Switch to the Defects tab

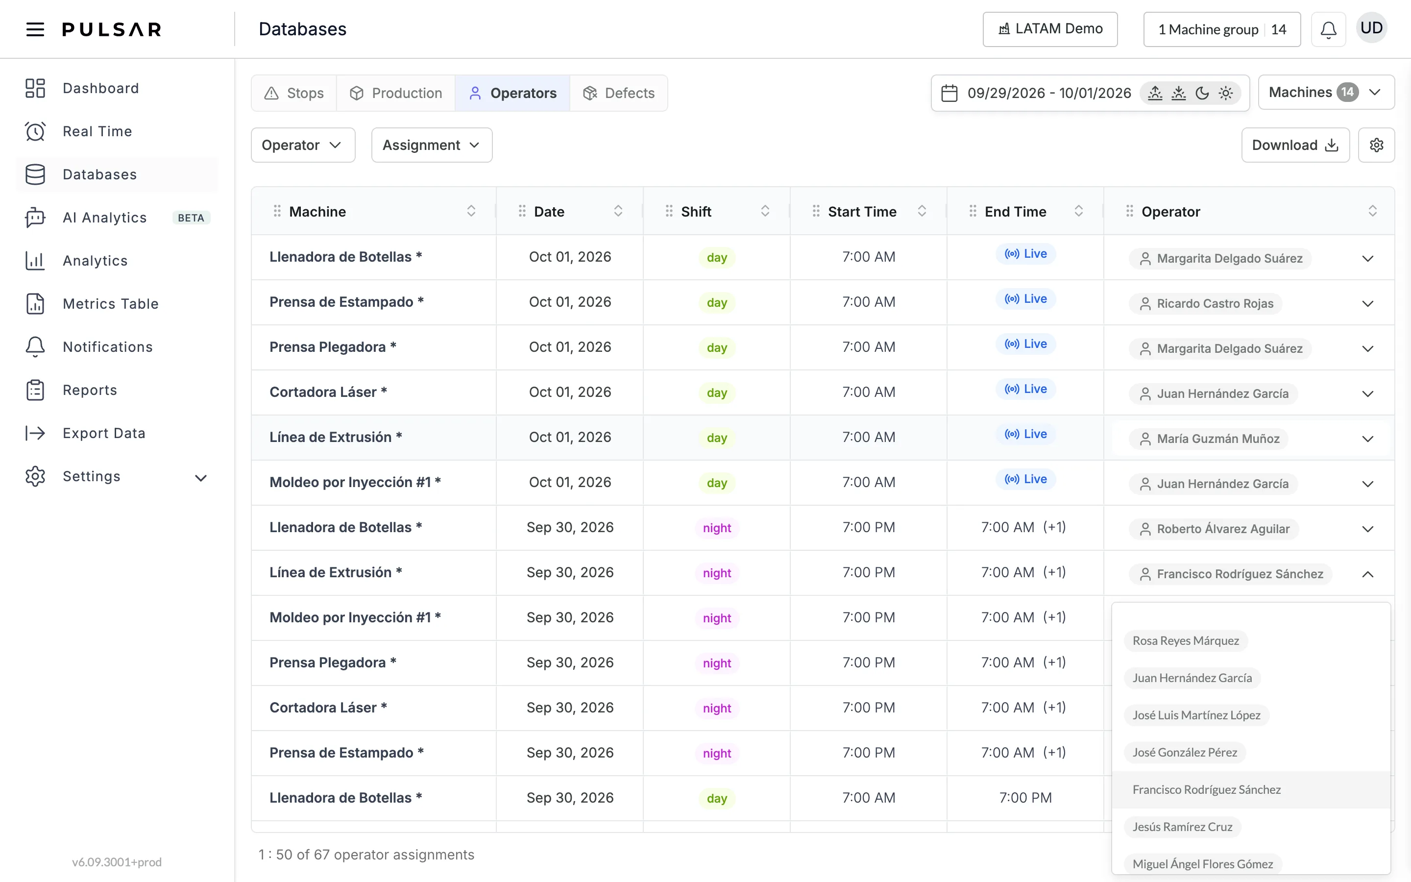[619, 93]
